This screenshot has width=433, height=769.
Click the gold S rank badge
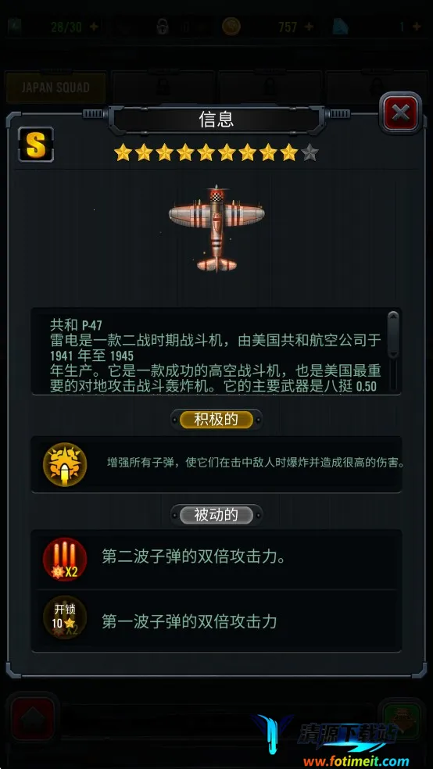pyautogui.click(x=36, y=145)
